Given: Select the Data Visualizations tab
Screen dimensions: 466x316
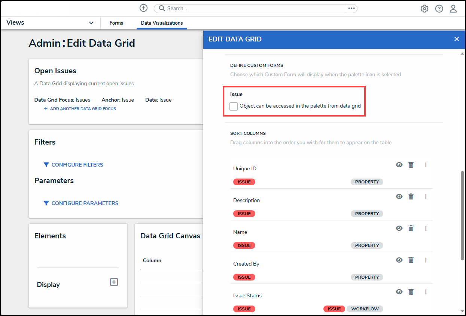Looking at the screenshot, I should [x=162, y=23].
